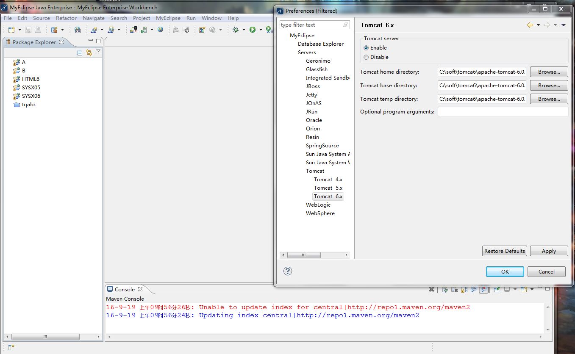
Task: Click the Console vertical scrollbar down arrow
Action: pos(547,329)
